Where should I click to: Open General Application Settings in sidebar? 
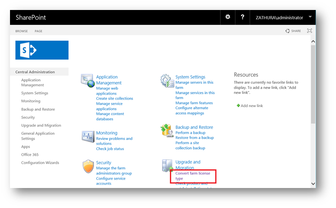click(38, 136)
